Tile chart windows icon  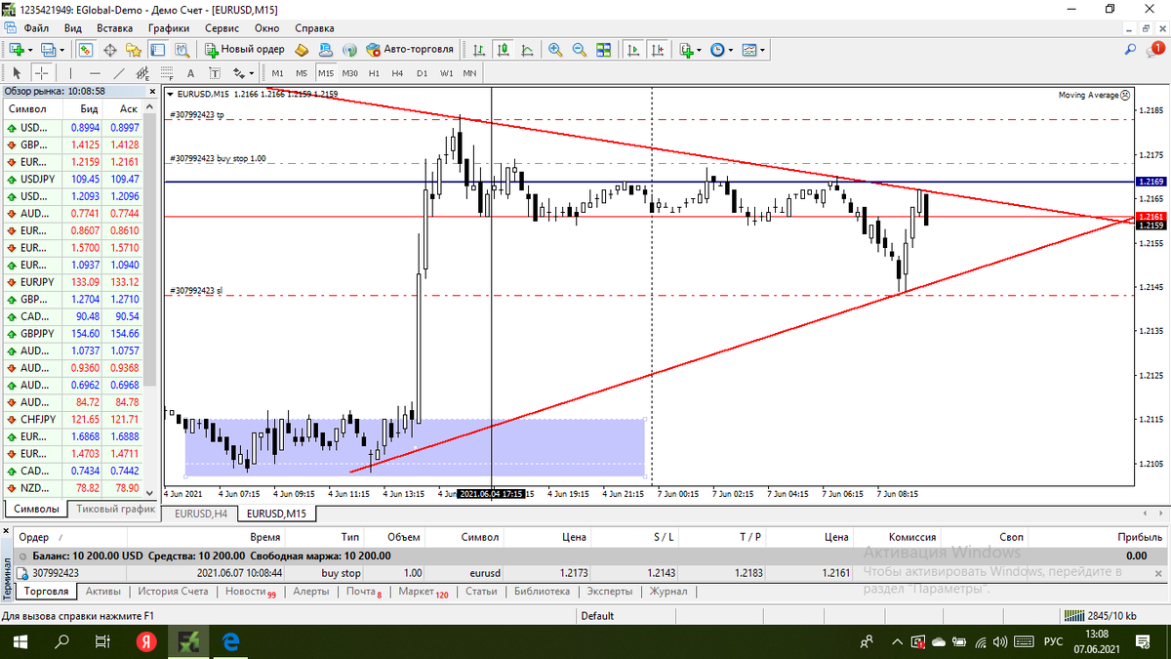[x=603, y=49]
